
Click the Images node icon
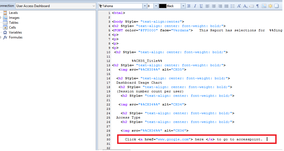(x=5, y=18)
